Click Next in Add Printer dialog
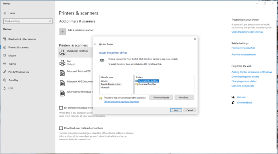The height and width of the screenshot is (154, 278). pos(176,110)
